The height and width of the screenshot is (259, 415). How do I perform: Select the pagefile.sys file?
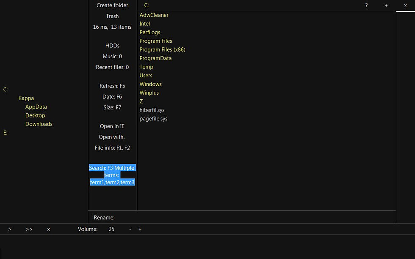pyautogui.click(x=153, y=119)
